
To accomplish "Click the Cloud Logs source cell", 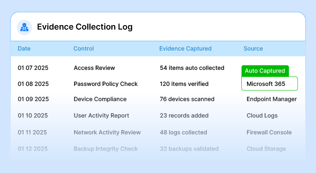I will pyautogui.click(x=262, y=115).
